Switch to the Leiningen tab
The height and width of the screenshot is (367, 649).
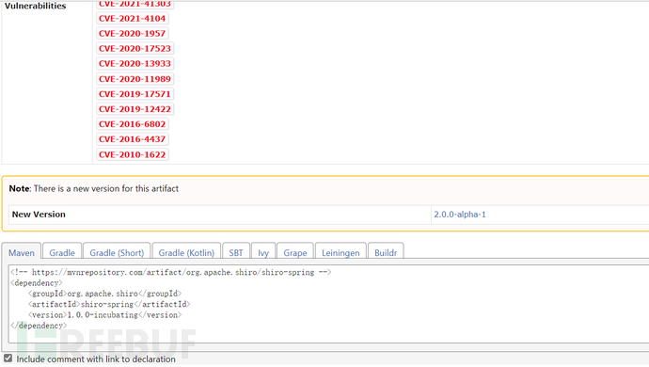click(340, 252)
